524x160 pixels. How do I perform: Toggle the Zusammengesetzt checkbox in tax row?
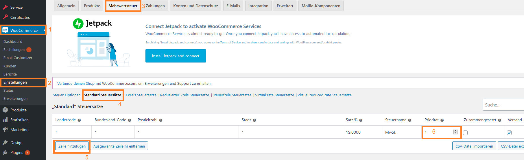465,133
